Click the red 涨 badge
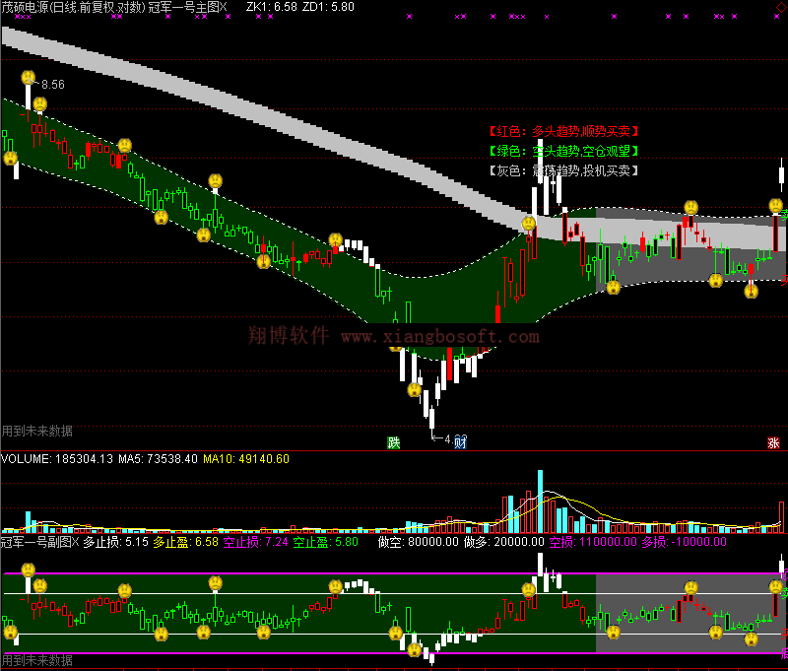The height and width of the screenshot is (671, 788). (774, 442)
